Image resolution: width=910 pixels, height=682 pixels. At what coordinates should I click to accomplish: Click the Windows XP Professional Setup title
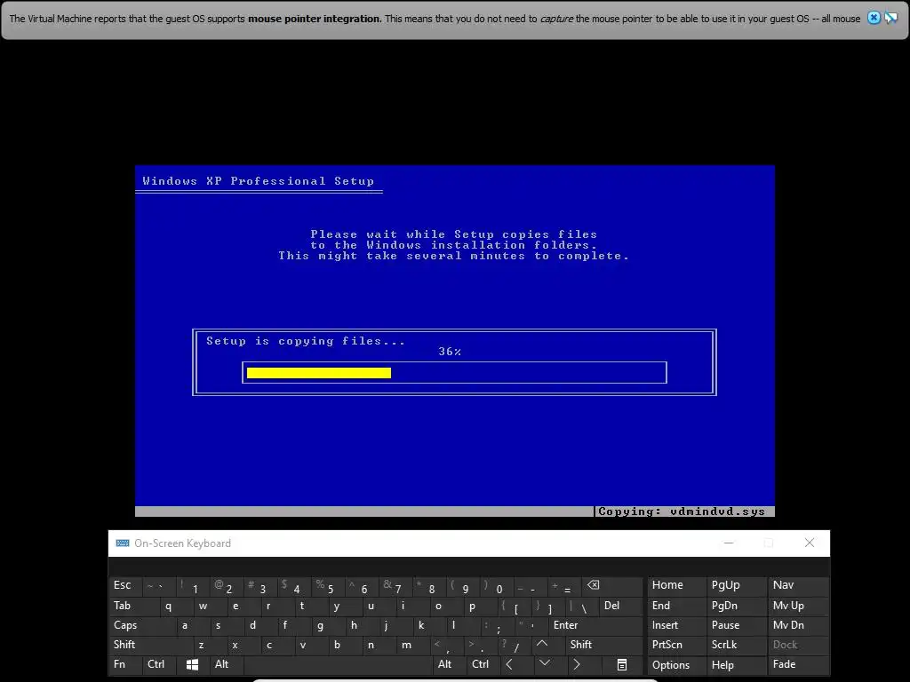tap(259, 181)
